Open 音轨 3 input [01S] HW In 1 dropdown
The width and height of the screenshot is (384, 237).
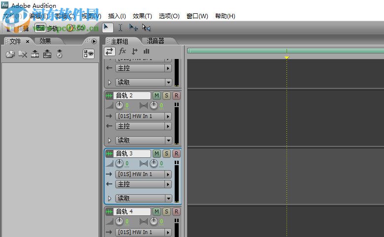click(x=143, y=174)
